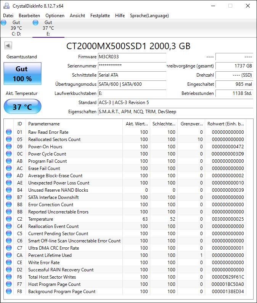Click the Schlechte... column header

coord(164,123)
